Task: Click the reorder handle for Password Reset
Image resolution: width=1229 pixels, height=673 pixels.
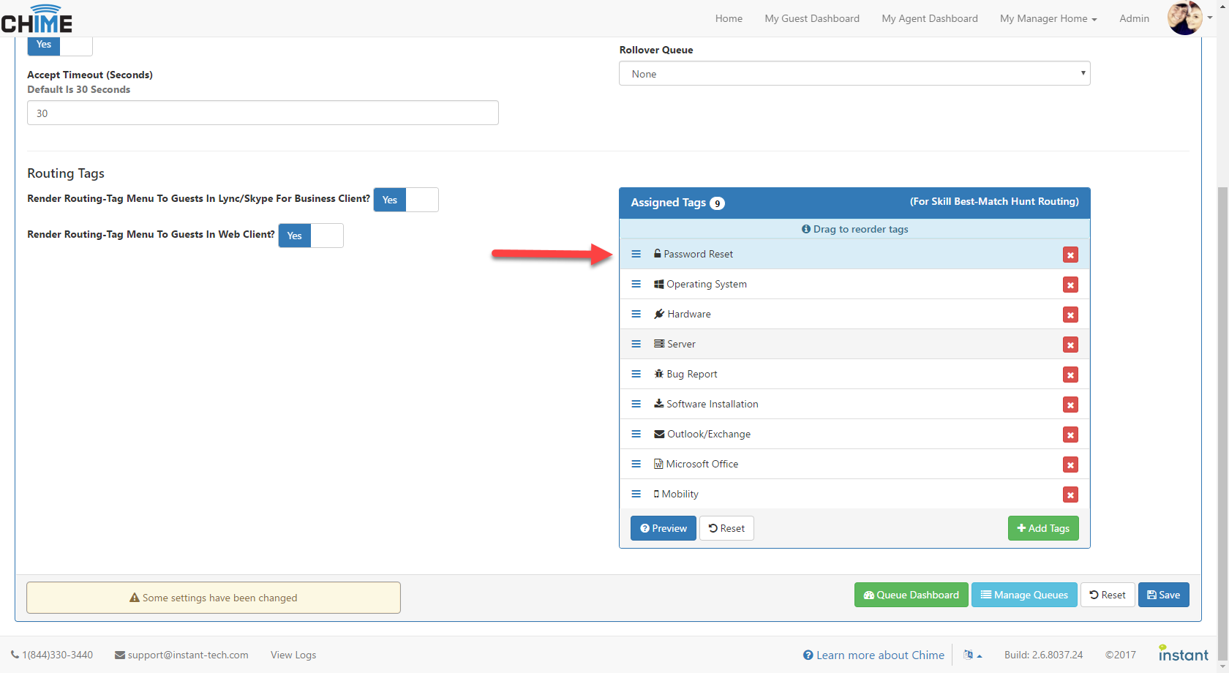Action: [636, 254]
